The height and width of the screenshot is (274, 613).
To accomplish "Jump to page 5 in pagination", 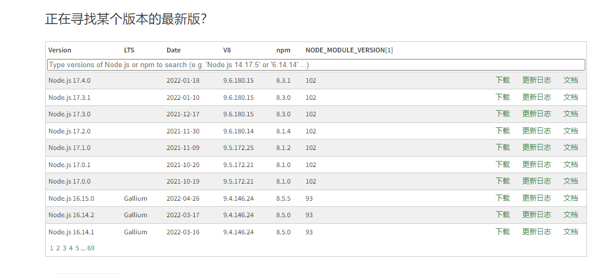I will point(77,248).
